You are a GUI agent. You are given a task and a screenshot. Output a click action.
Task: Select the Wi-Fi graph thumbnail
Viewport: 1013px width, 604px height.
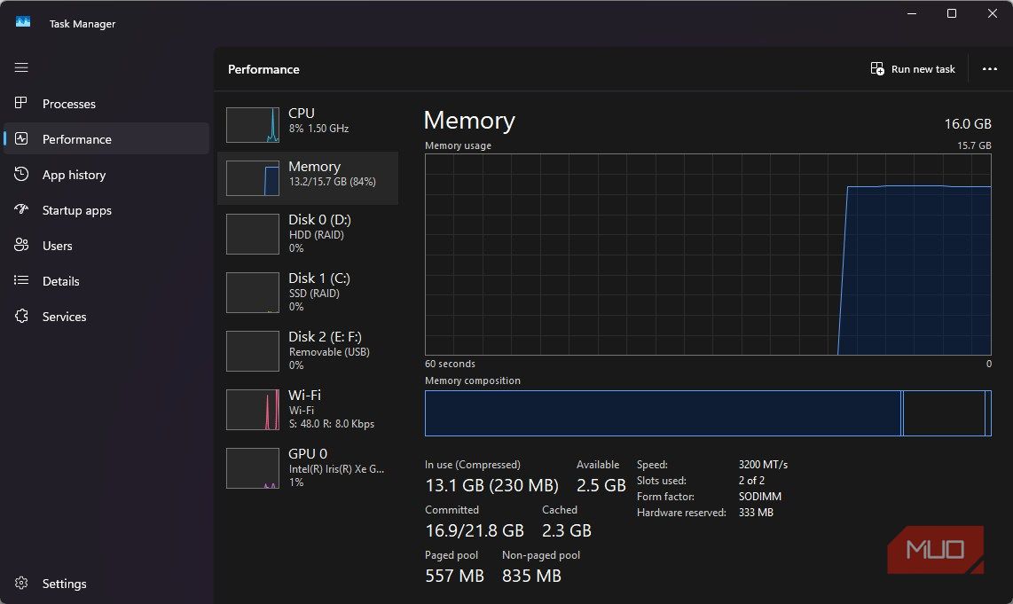(x=253, y=410)
